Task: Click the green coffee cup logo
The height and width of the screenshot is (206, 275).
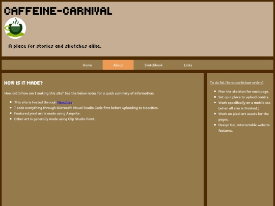Action: (x=15, y=28)
